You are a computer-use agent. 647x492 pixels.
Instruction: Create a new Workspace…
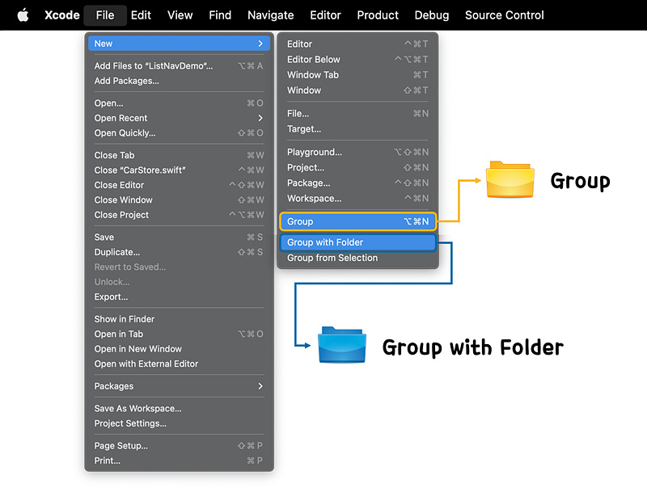click(x=357, y=198)
